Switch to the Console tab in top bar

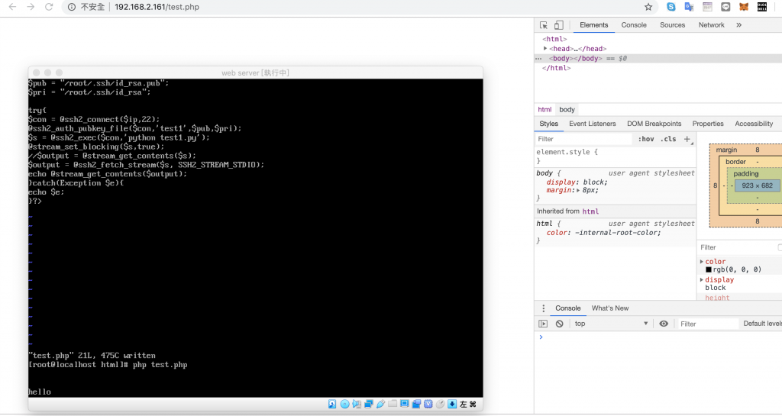[x=634, y=25]
